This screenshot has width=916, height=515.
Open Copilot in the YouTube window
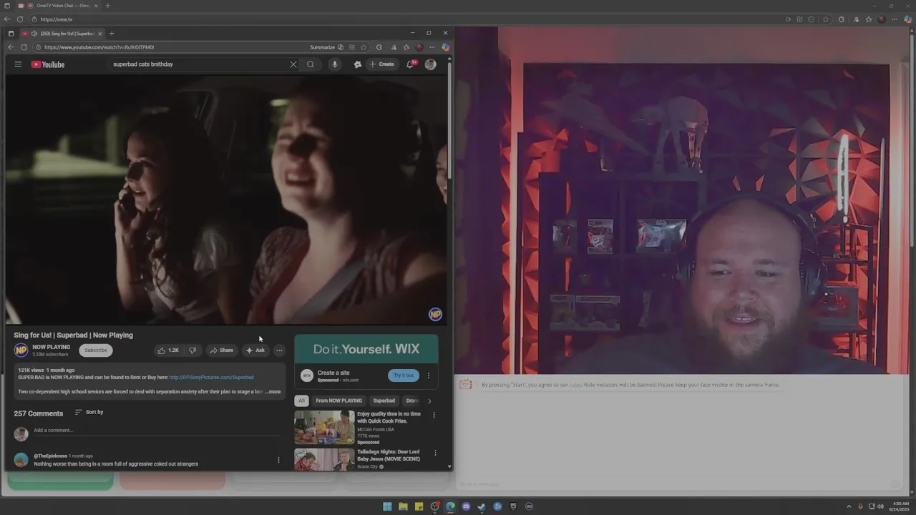pos(445,47)
